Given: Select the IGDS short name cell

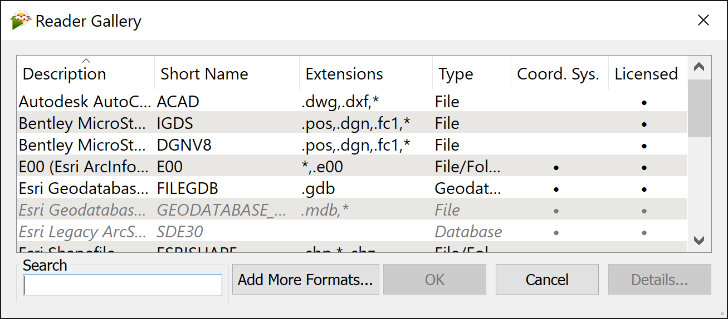Looking at the screenshot, I should pos(175,123).
